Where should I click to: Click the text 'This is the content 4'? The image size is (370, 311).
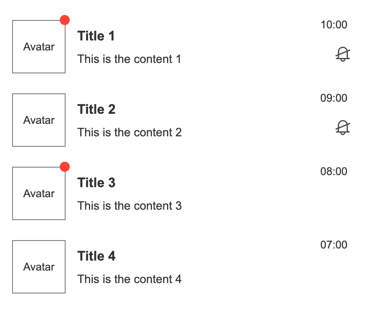[x=129, y=279]
